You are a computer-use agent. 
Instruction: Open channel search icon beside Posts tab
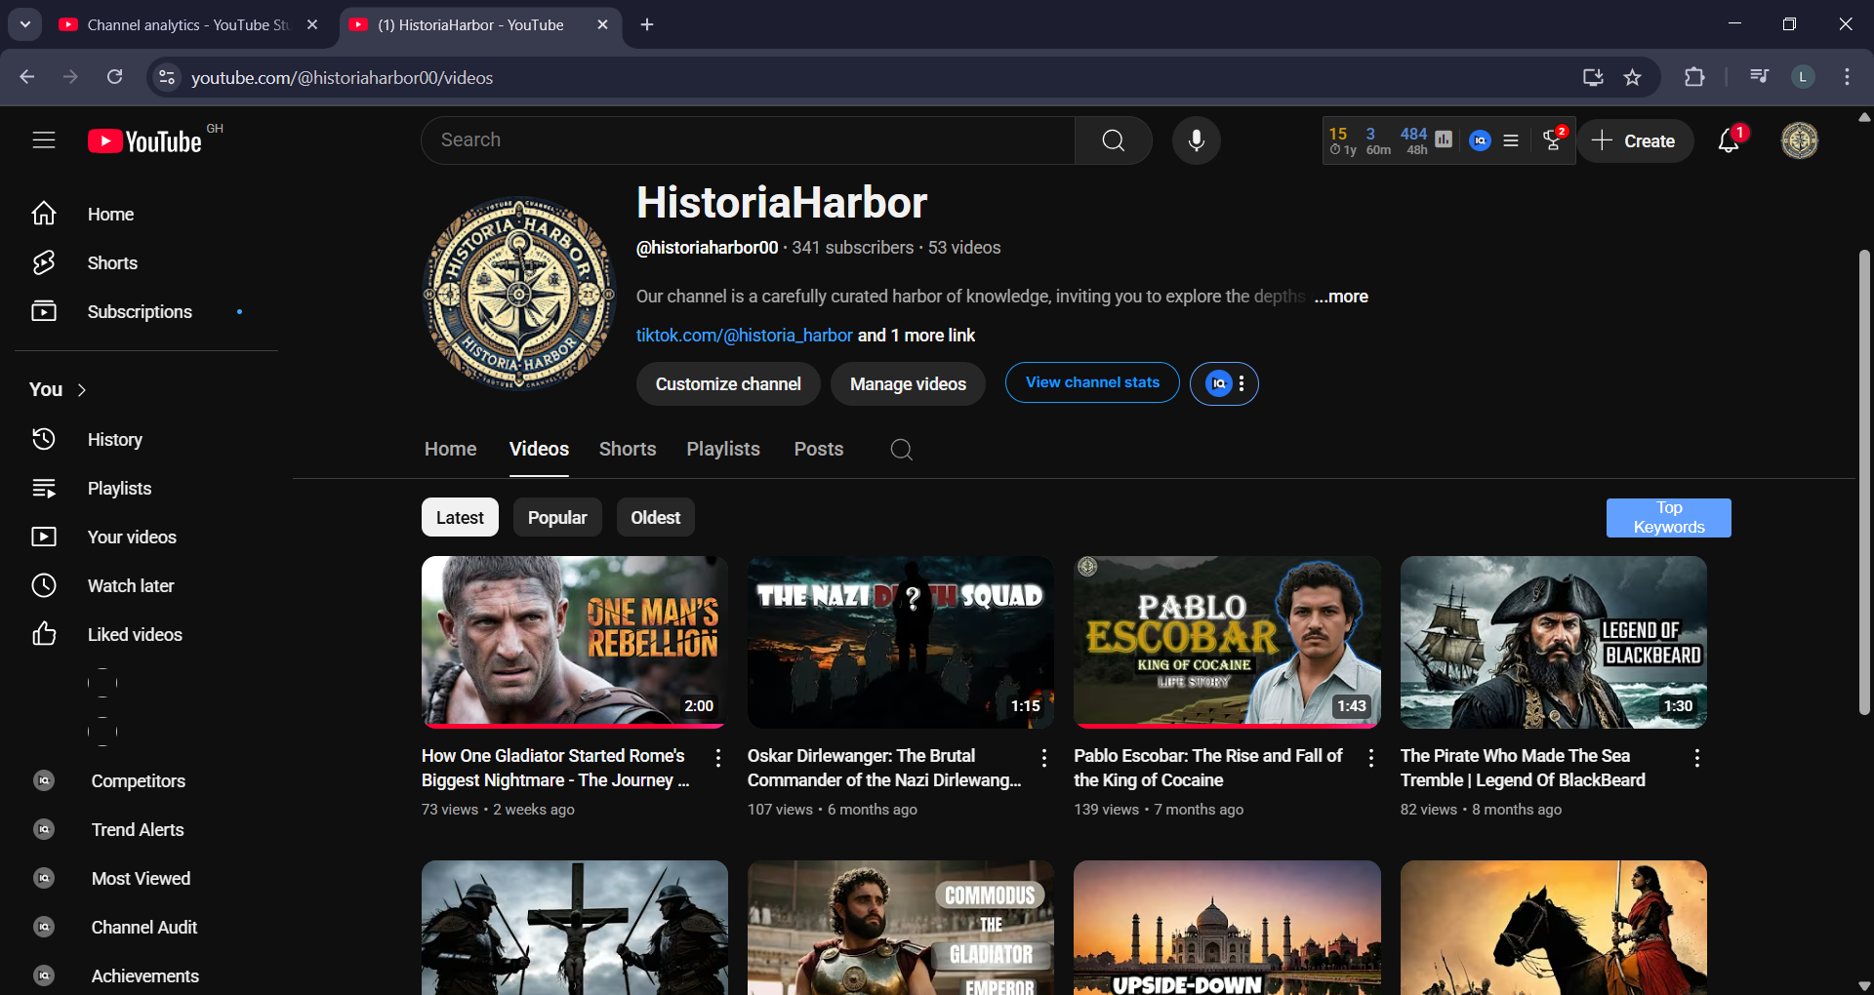coord(901,450)
